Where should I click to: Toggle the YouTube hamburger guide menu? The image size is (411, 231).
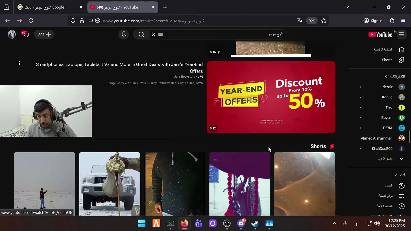coord(402,34)
